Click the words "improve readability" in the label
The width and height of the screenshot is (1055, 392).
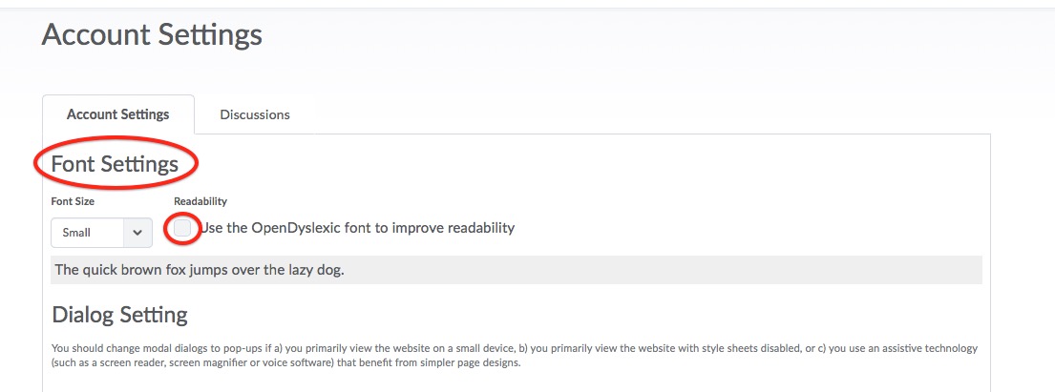454,228
